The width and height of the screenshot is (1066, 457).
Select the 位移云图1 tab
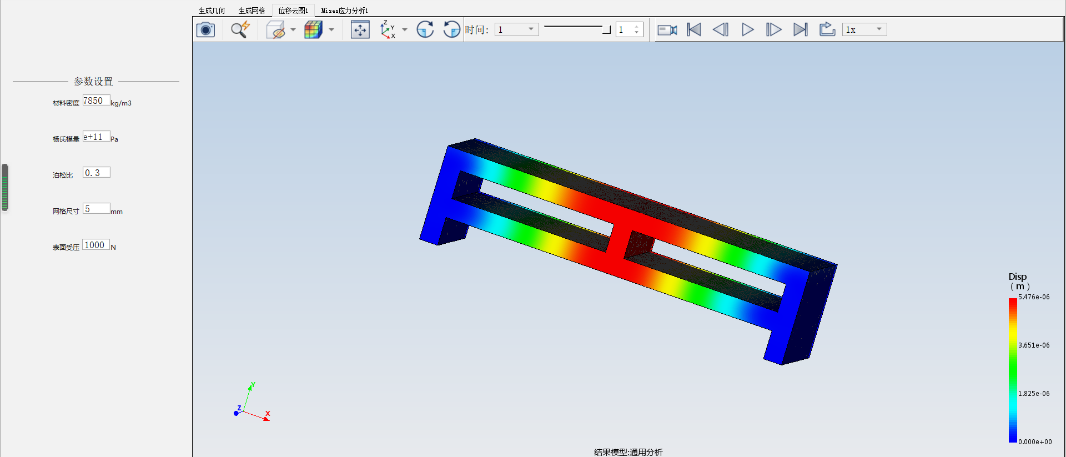point(293,11)
